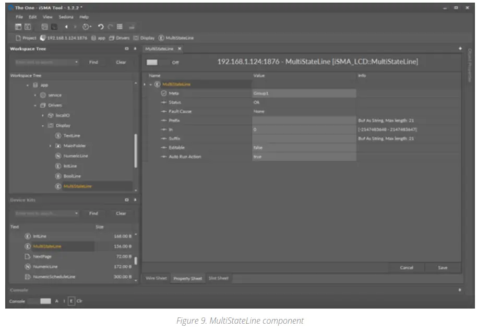Screen dimensions: 477x331
Task: Collapse the Display node in Workspace Tree
Action: point(44,126)
